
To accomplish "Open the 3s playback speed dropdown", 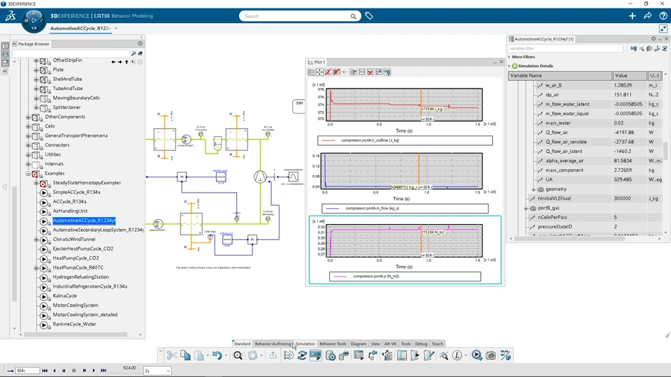I will point(157,371).
